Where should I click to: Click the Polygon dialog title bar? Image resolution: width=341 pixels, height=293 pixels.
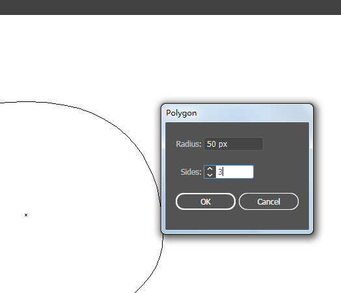(x=237, y=113)
